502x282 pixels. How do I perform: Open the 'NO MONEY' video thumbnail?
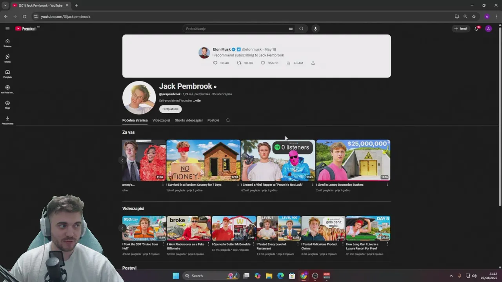(203, 160)
